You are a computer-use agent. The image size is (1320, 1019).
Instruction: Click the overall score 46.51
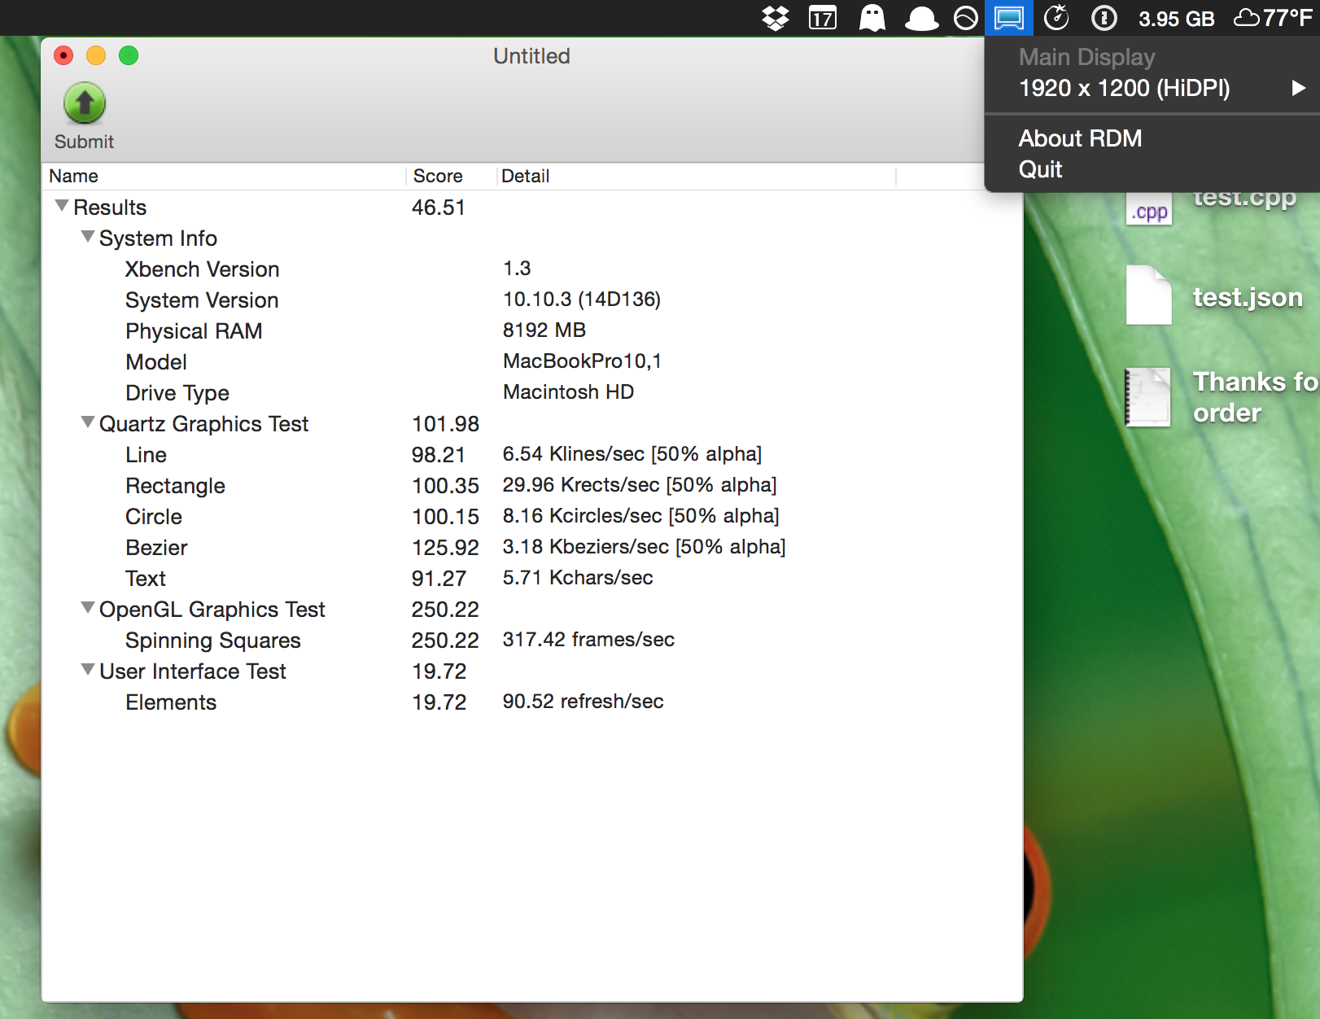coord(438,208)
